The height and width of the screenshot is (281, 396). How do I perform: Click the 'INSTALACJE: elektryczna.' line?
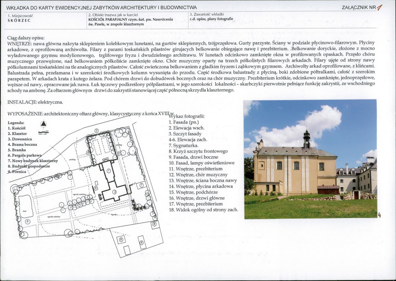tap(35, 102)
